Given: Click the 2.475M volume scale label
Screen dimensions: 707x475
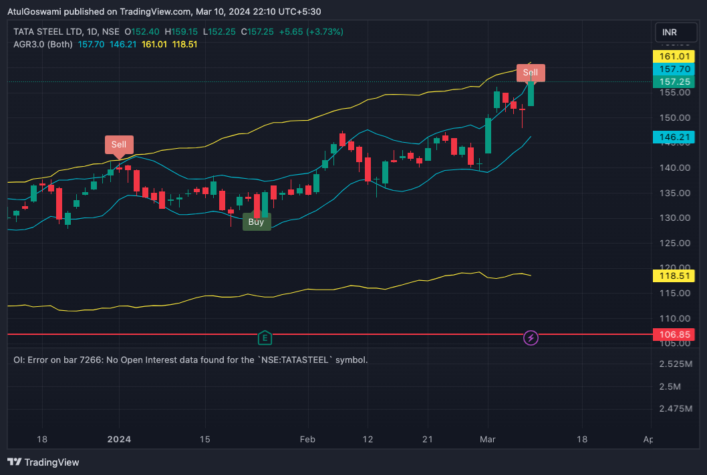Looking at the screenshot, I should (x=676, y=409).
